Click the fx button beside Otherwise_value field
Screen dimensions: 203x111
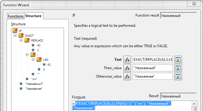point(127,76)
